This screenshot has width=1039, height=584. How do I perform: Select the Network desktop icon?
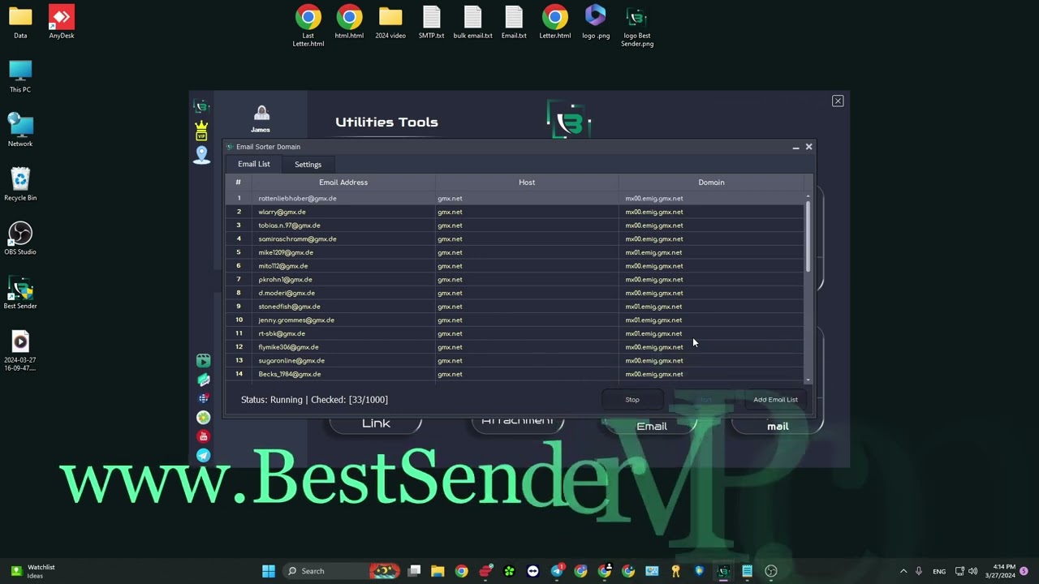20,131
